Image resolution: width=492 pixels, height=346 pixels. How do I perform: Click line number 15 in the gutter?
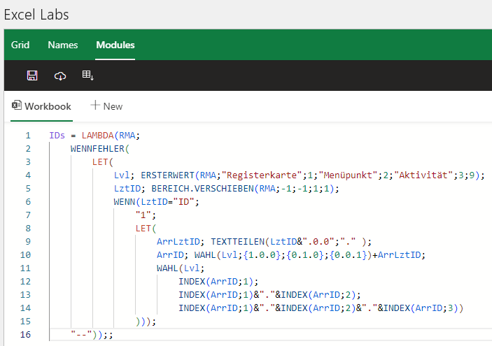pos(25,322)
